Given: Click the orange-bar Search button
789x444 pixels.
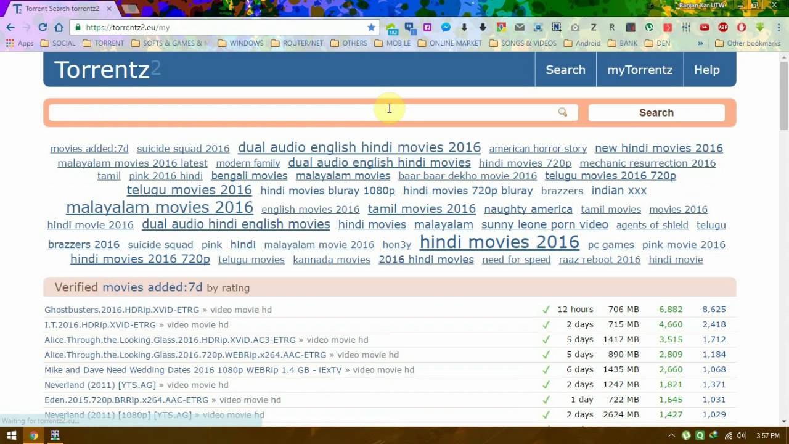Looking at the screenshot, I should pyautogui.click(x=656, y=112).
